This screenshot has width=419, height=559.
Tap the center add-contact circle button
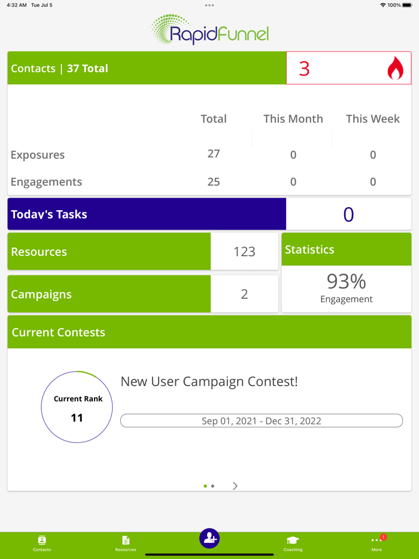(209, 538)
